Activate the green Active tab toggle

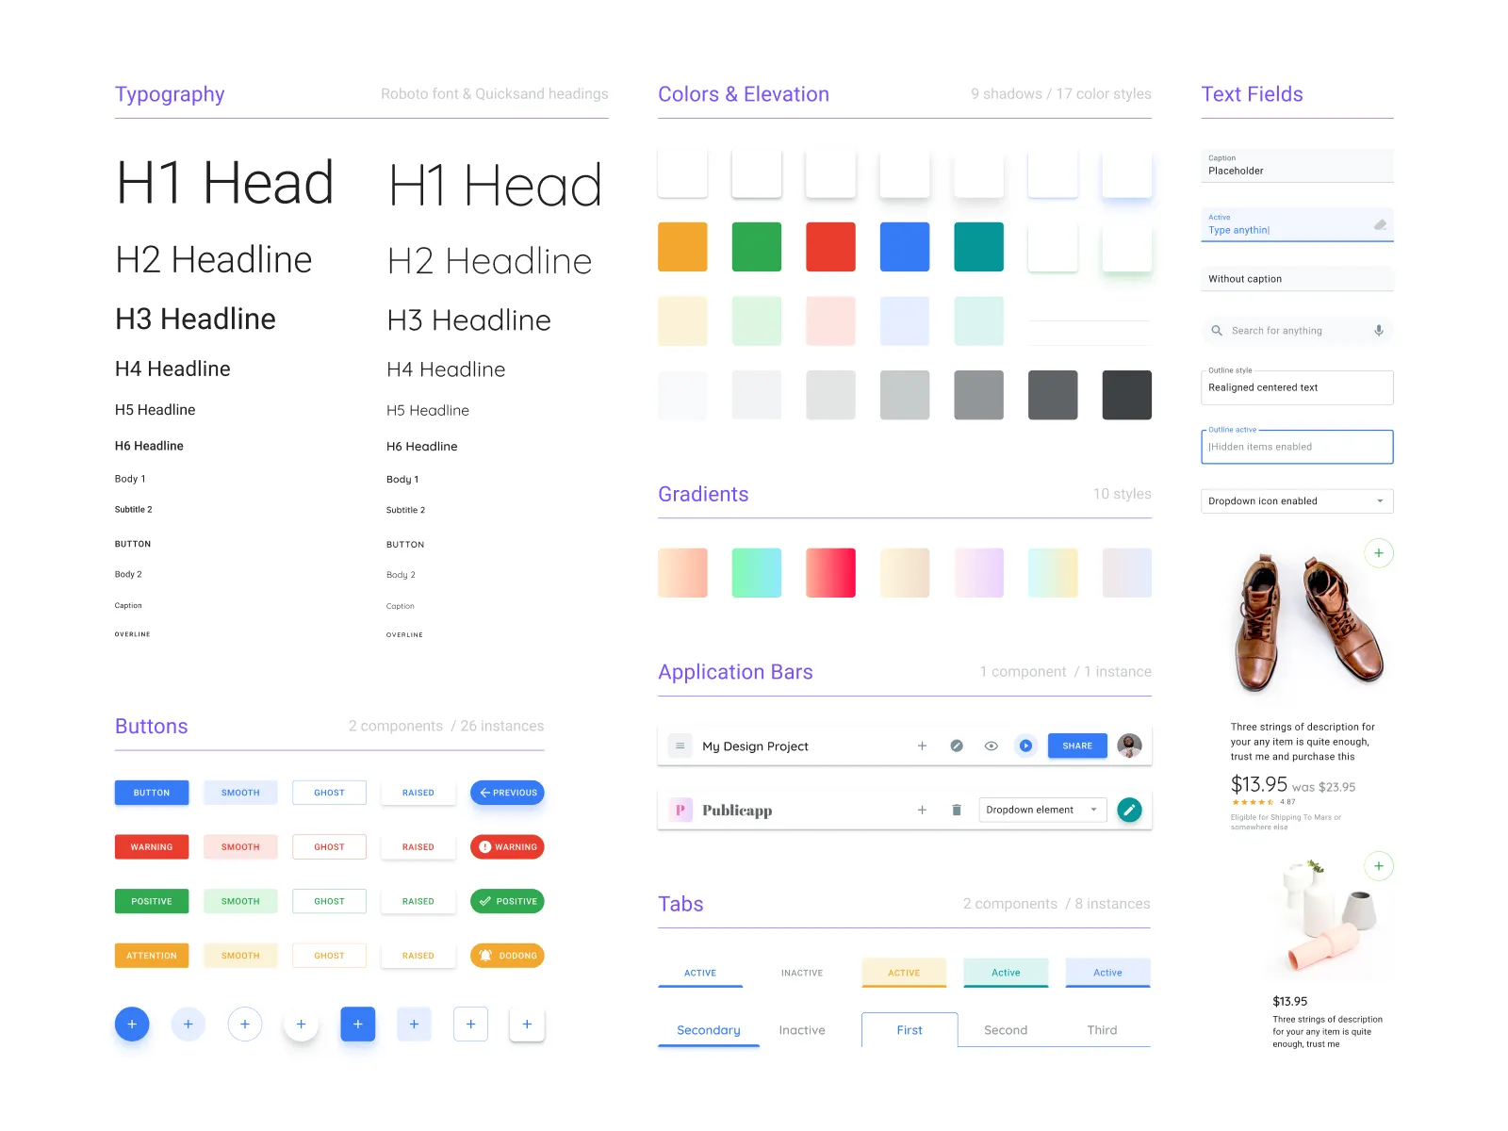(x=1006, y=972)
